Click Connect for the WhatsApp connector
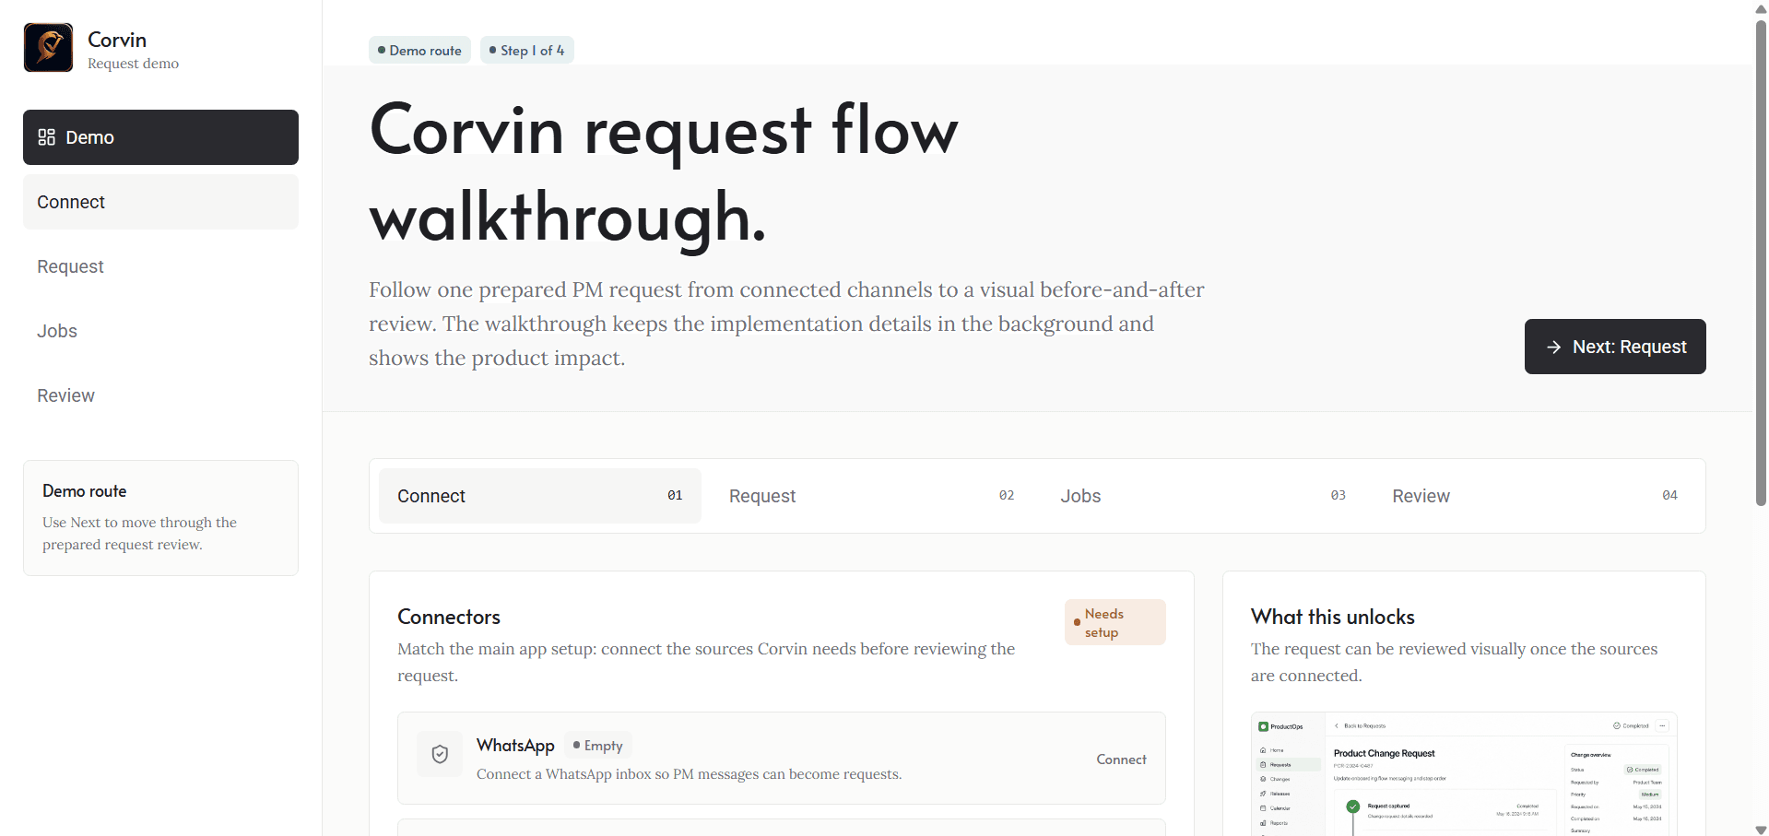This screenshot has height=836, width=1769. 1121,759
